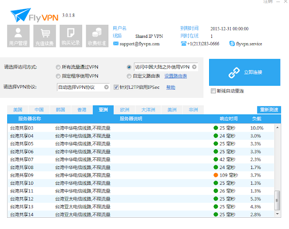289x229 pixels.
Task: Click the flyvpn.service Skype name
Action: (x=249, y=44)
